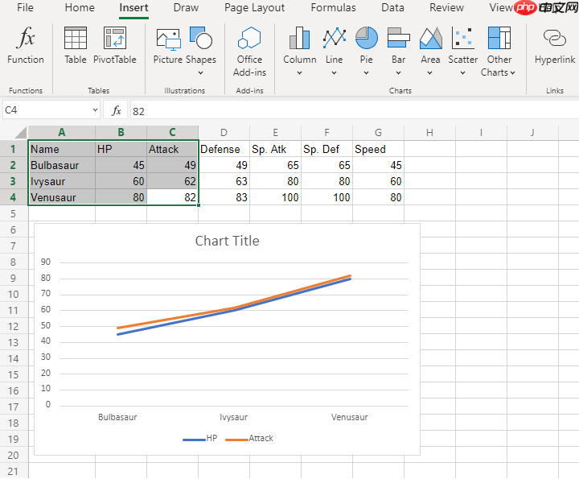This screenshot has width=579, height=479.
Task: Select the HP header cell B1
Action: click(121, 149)
